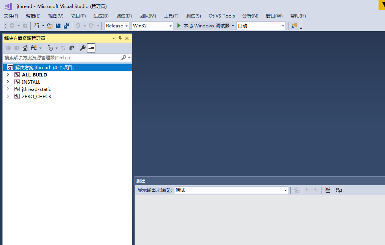The image size is (385, 245).
Task: Expand the ZERO_CHECK project node
Action: point(8,96)
